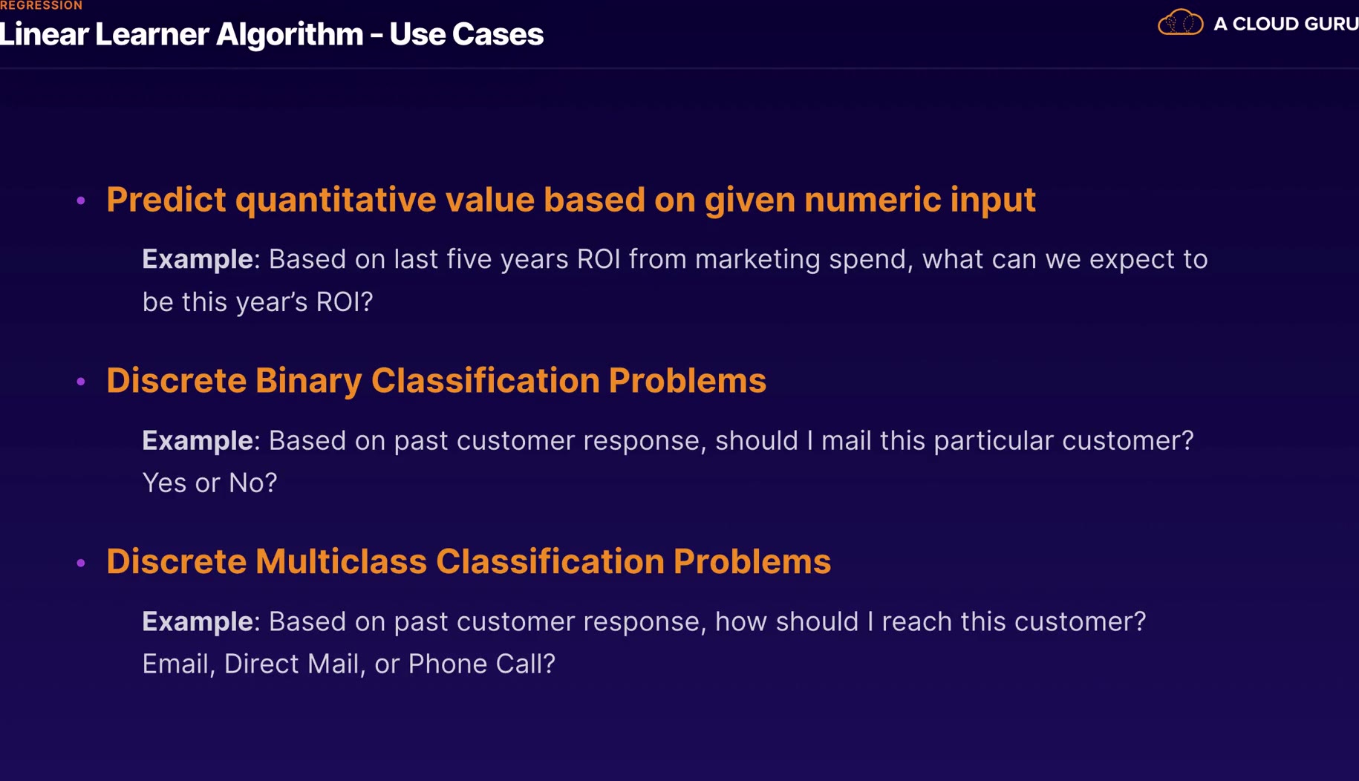The width and height of the screenshot is (1359, 781).
Task: Click the "Email, Direct Mail, or Phone Call?" line
Action: [x=348, y=664]
